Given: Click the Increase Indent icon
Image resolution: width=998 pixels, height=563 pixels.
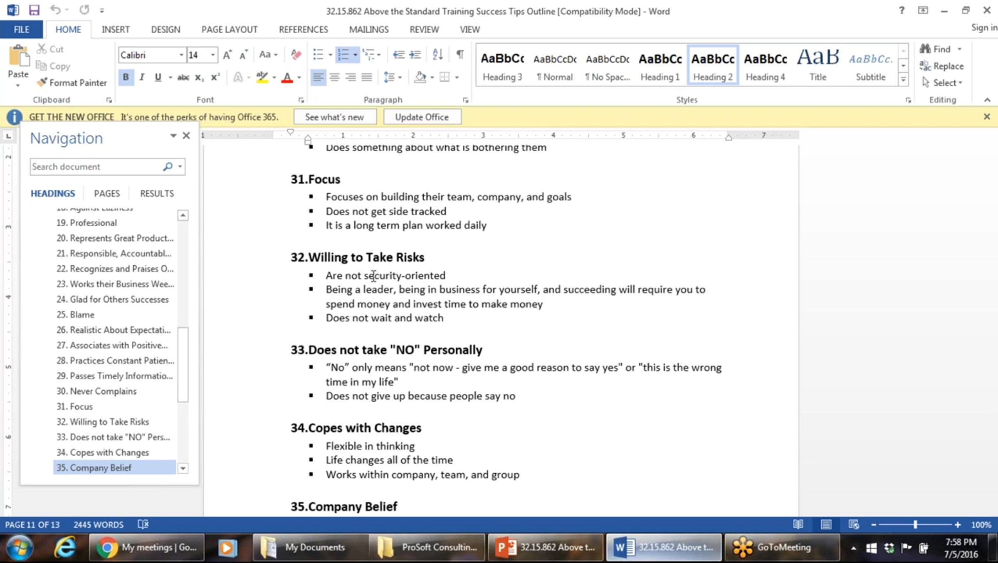Looking at the screenshot, I should (x=415, y=54).
